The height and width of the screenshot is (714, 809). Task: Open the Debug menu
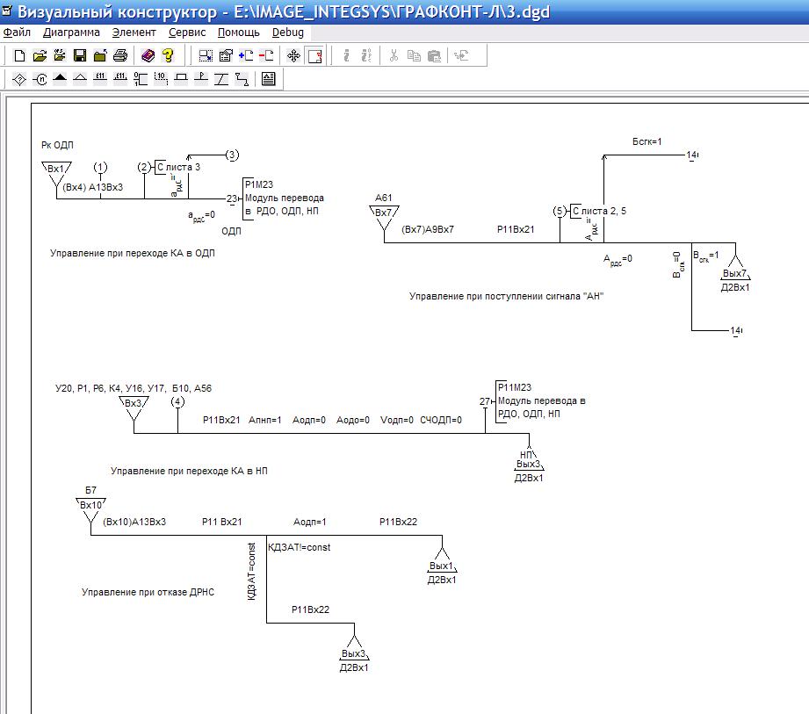(x=287, y=32)
